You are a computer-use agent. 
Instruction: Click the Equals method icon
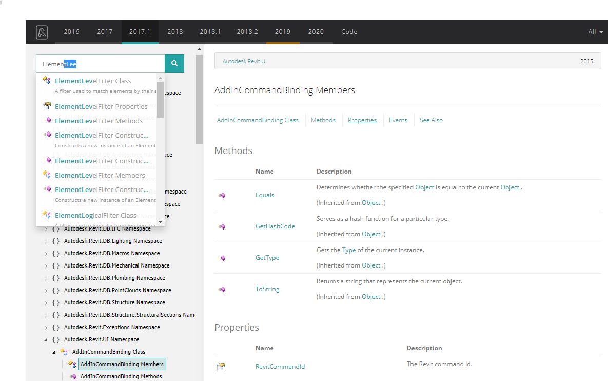[222, 195]
